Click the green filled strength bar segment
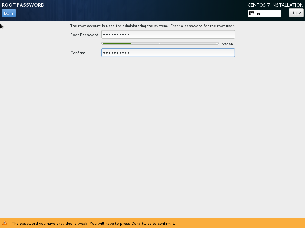305x228 pixels. (x=116, y=43)
